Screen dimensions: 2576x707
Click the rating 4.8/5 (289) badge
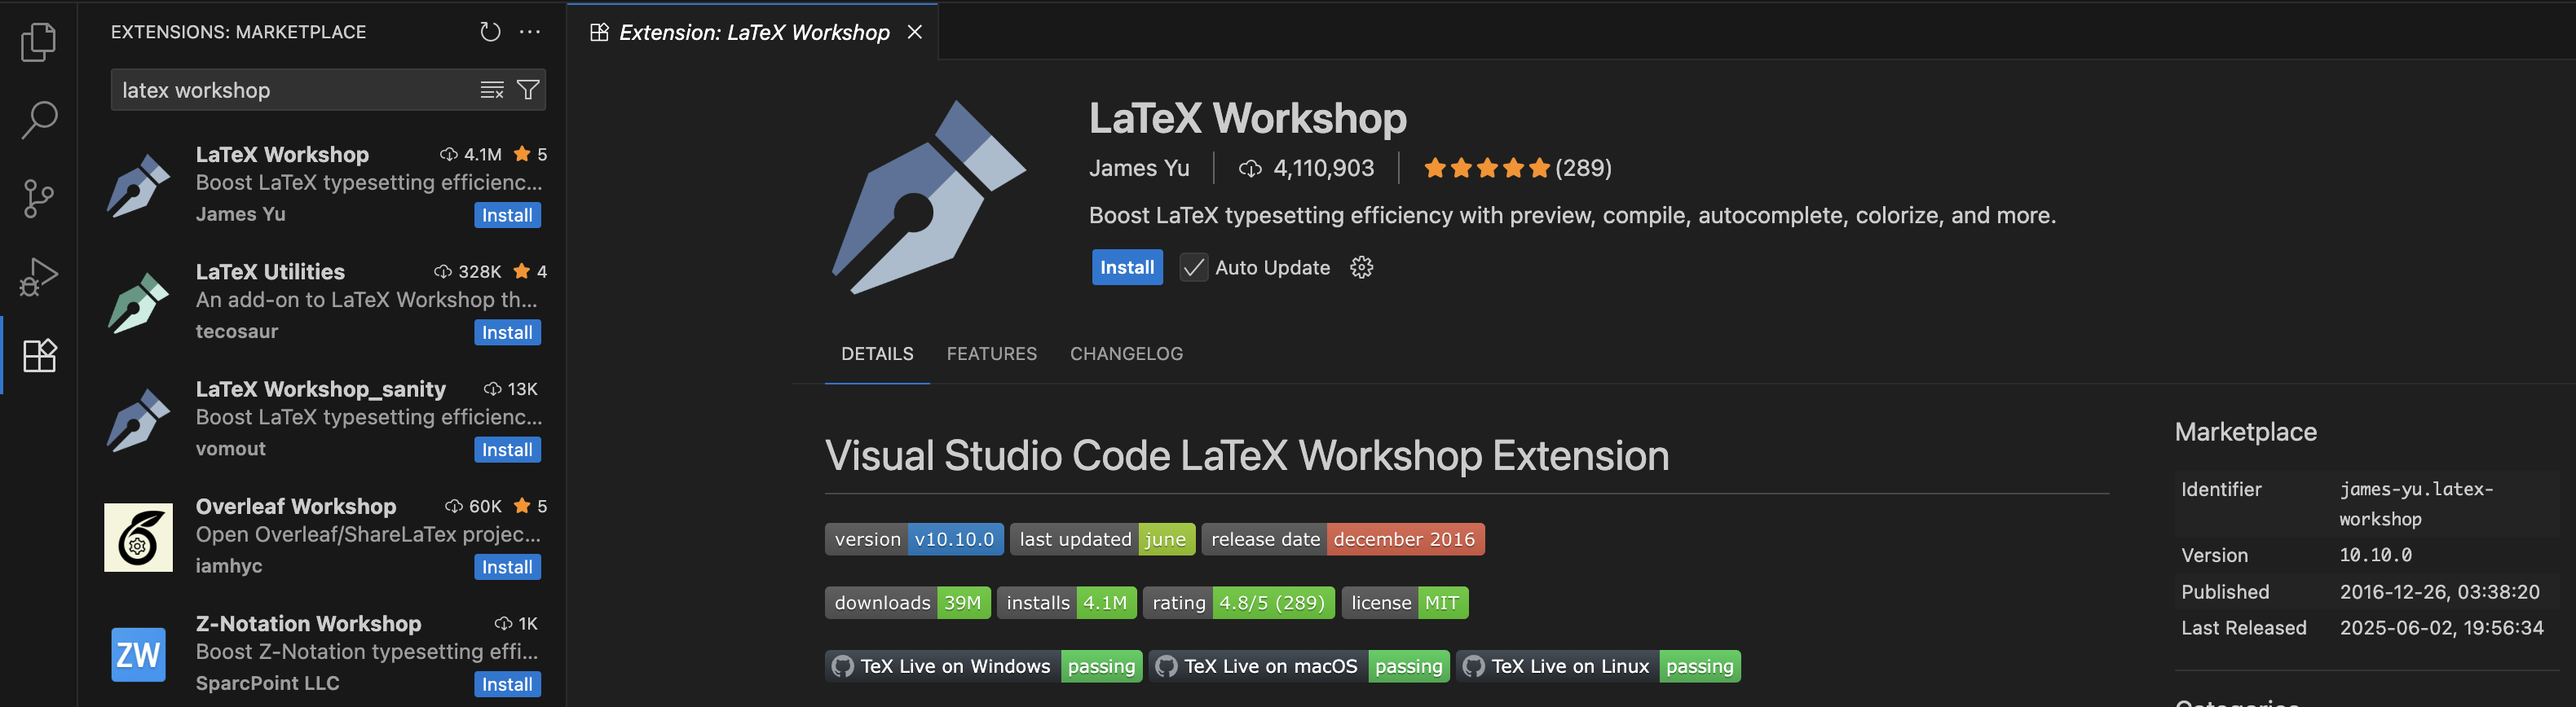click(x=1239, y=602)
